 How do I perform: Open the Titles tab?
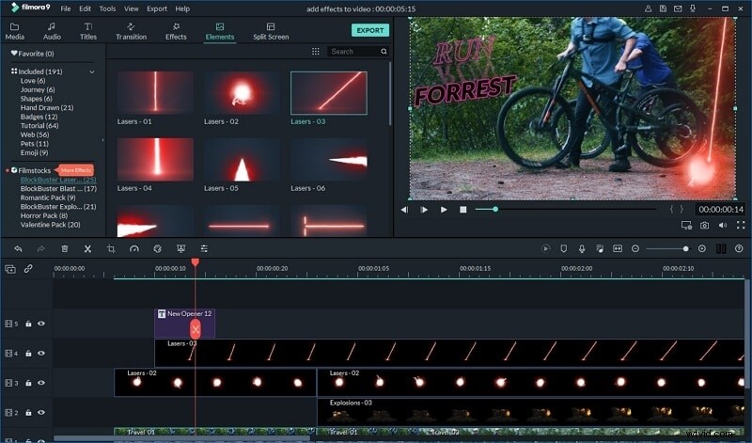click(88, 32)
